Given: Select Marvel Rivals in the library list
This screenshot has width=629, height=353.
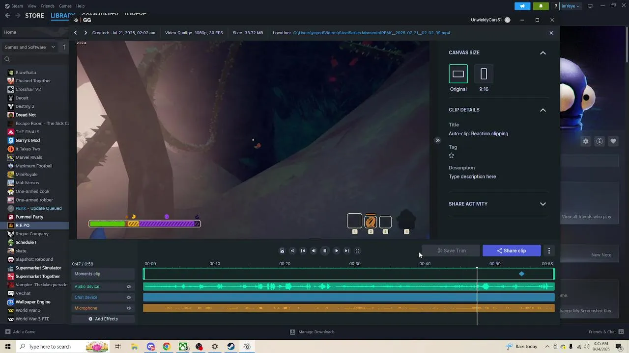Looking at the screenshot, I should (x=29, y=157).
